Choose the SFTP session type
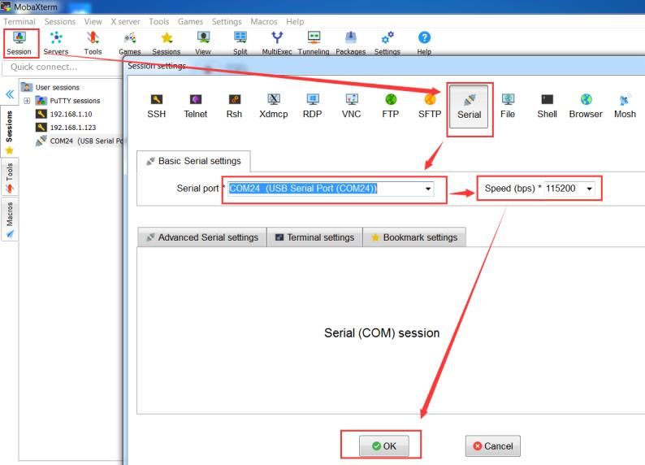The width and height of the screenshot is (645, 465). 430,106
